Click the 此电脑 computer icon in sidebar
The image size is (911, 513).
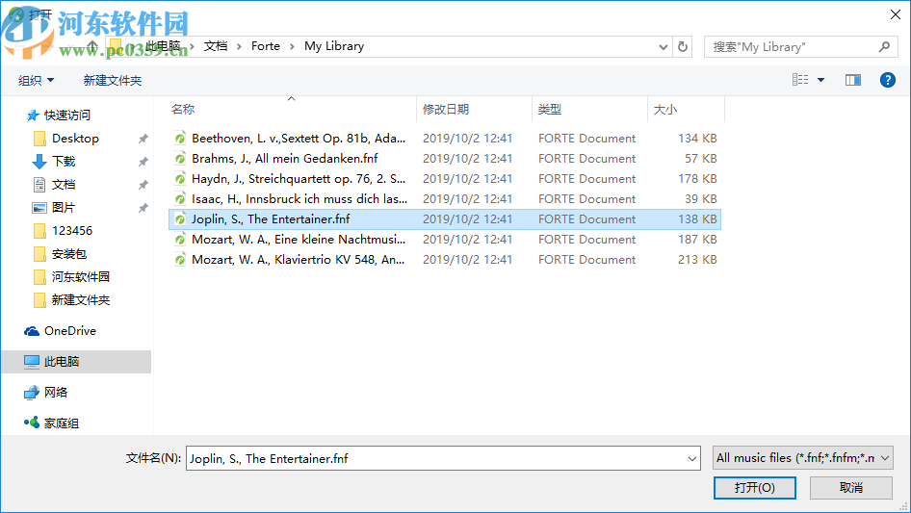point(32,361)
